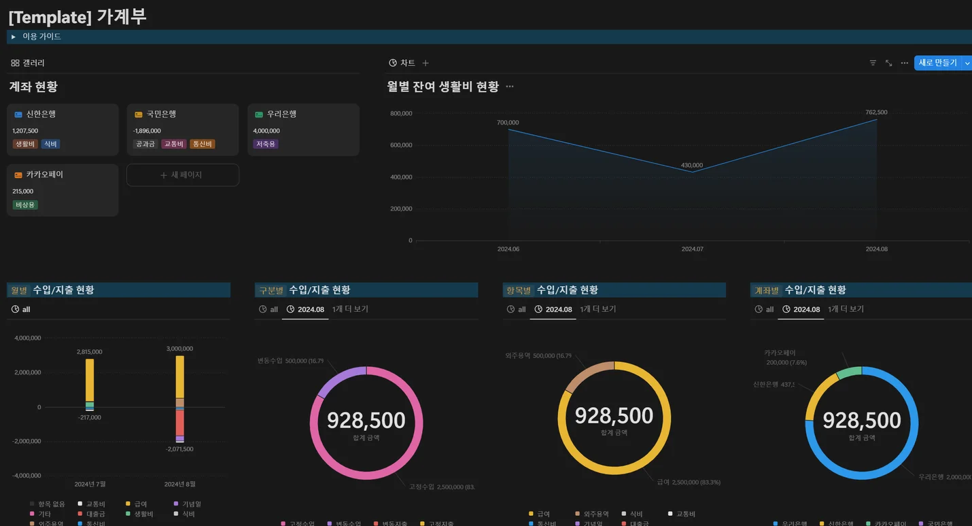This screenshot has width=972, height=526.
Task: Toggle 생활비 in the monthly chart legend
Action: pos(139,514)
